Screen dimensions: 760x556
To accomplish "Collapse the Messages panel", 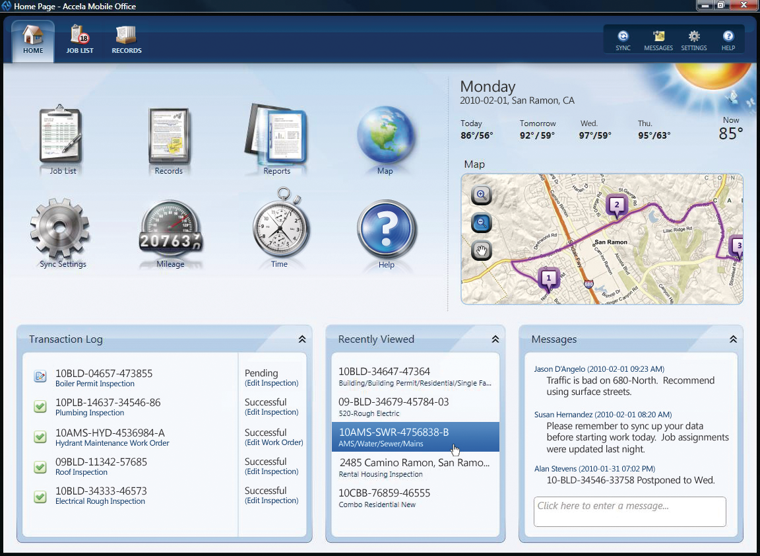I will click(733, 339).
